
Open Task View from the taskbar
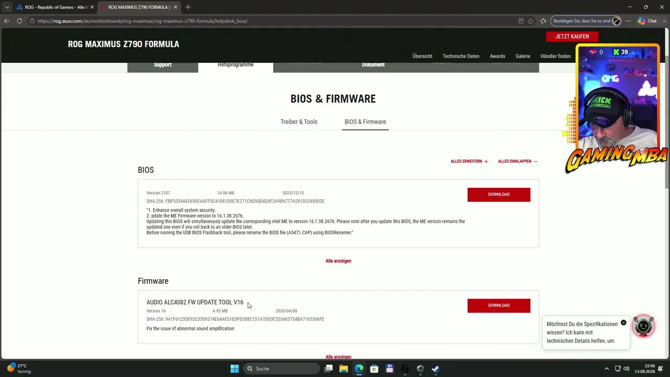328,369
